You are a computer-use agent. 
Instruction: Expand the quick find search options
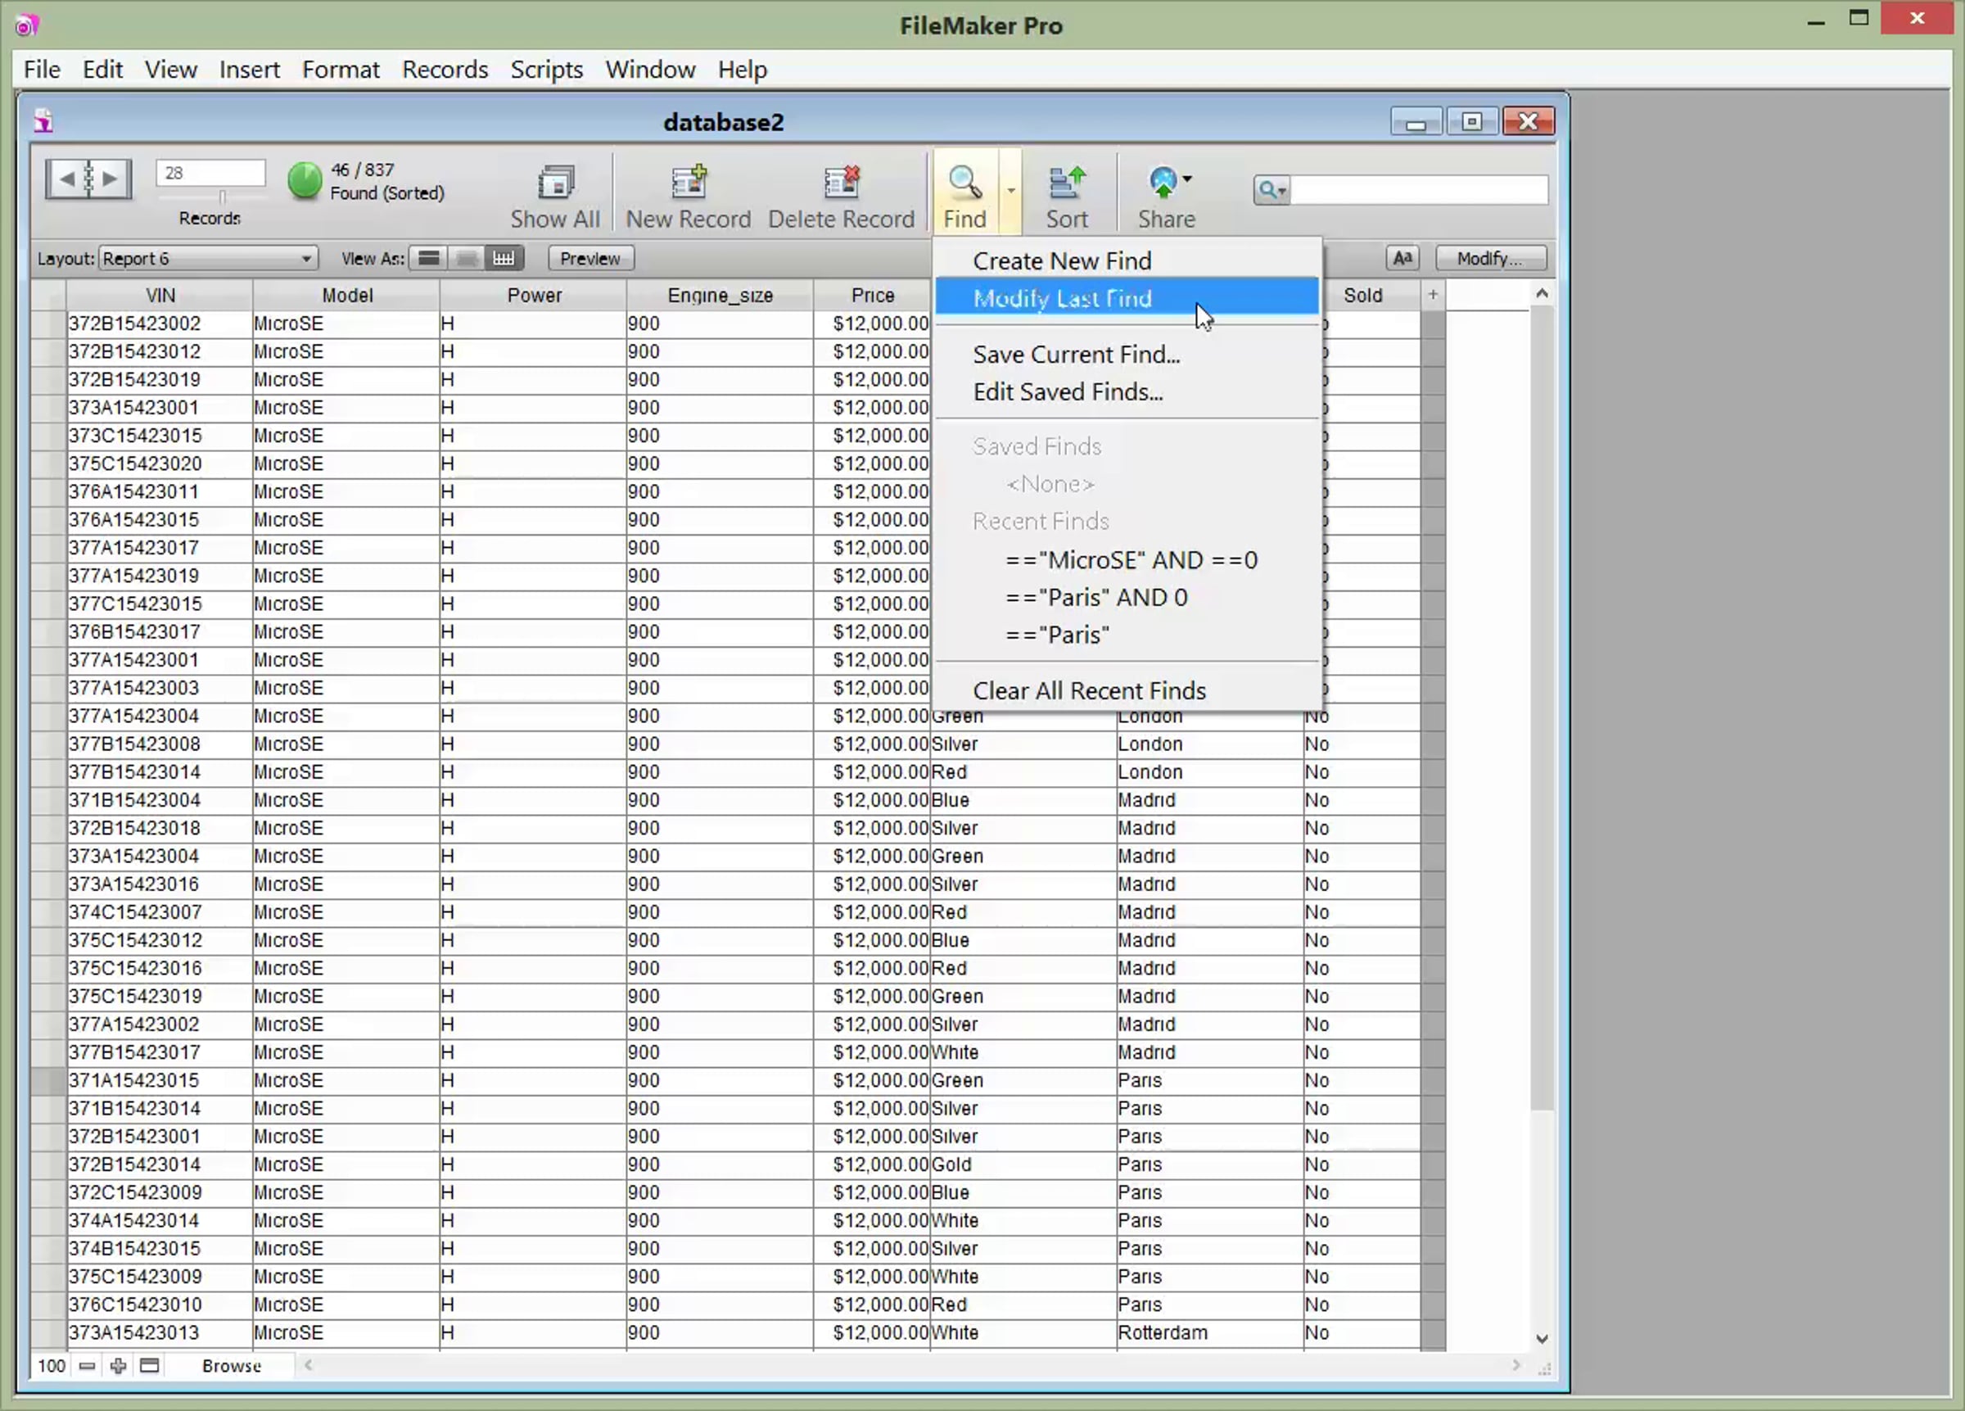pyautogui.click(x=1272, y=190)
